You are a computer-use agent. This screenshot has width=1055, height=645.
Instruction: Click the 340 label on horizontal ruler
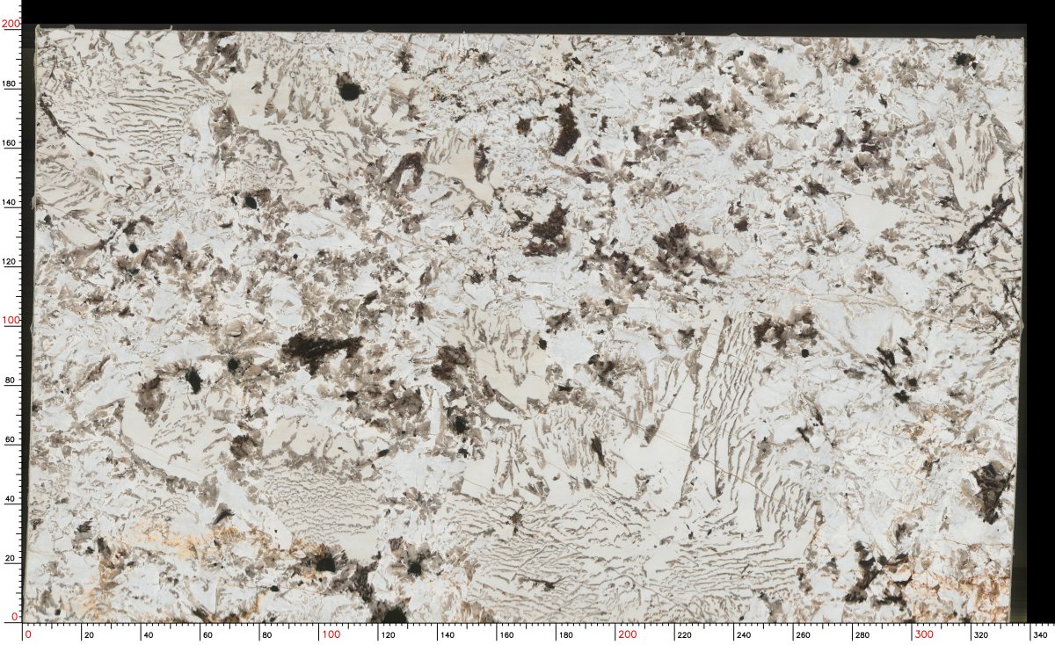(x=1042, y=634)
